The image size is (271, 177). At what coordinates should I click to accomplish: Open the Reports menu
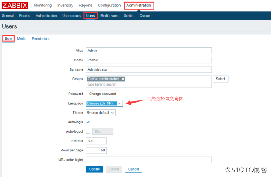point(85,6)
